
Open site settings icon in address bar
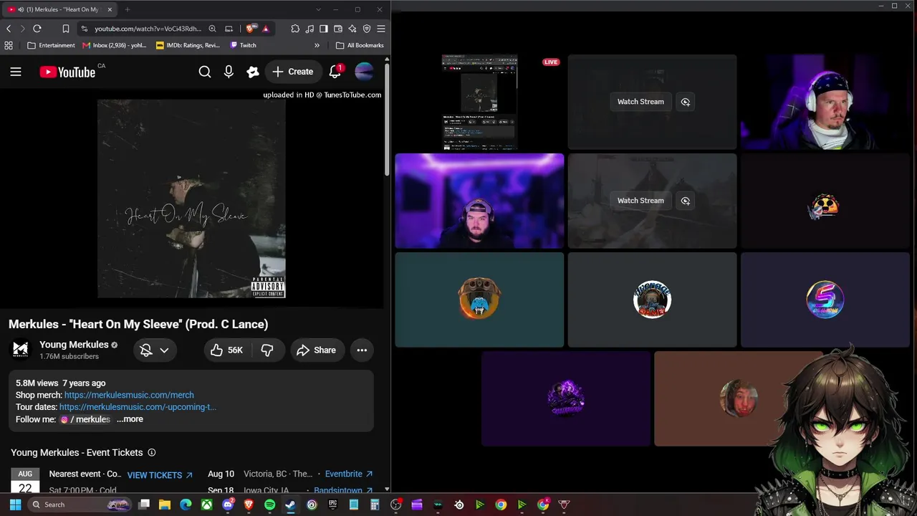pos(85,29)
